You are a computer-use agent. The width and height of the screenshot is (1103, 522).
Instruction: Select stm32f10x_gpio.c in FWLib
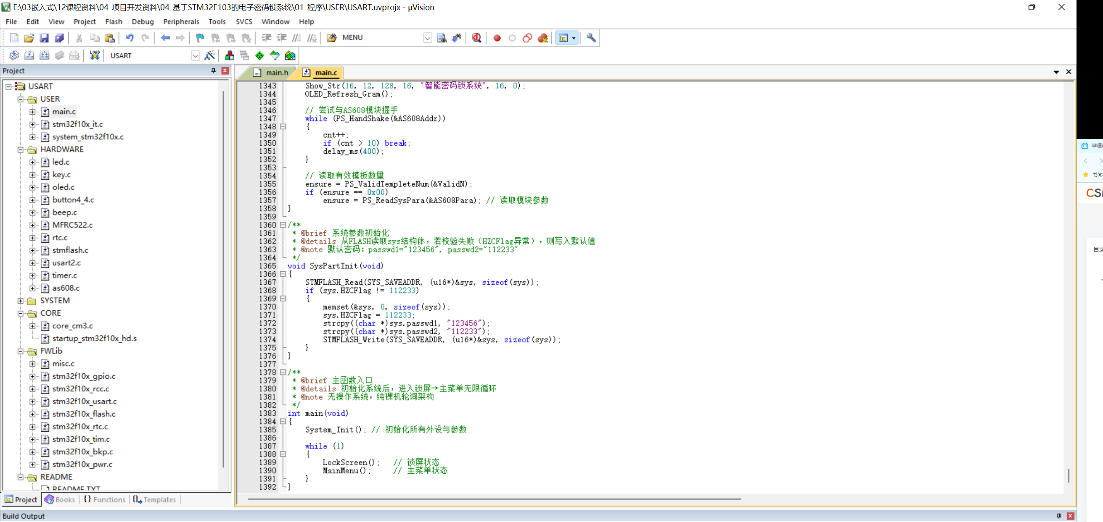pos(84,377)
